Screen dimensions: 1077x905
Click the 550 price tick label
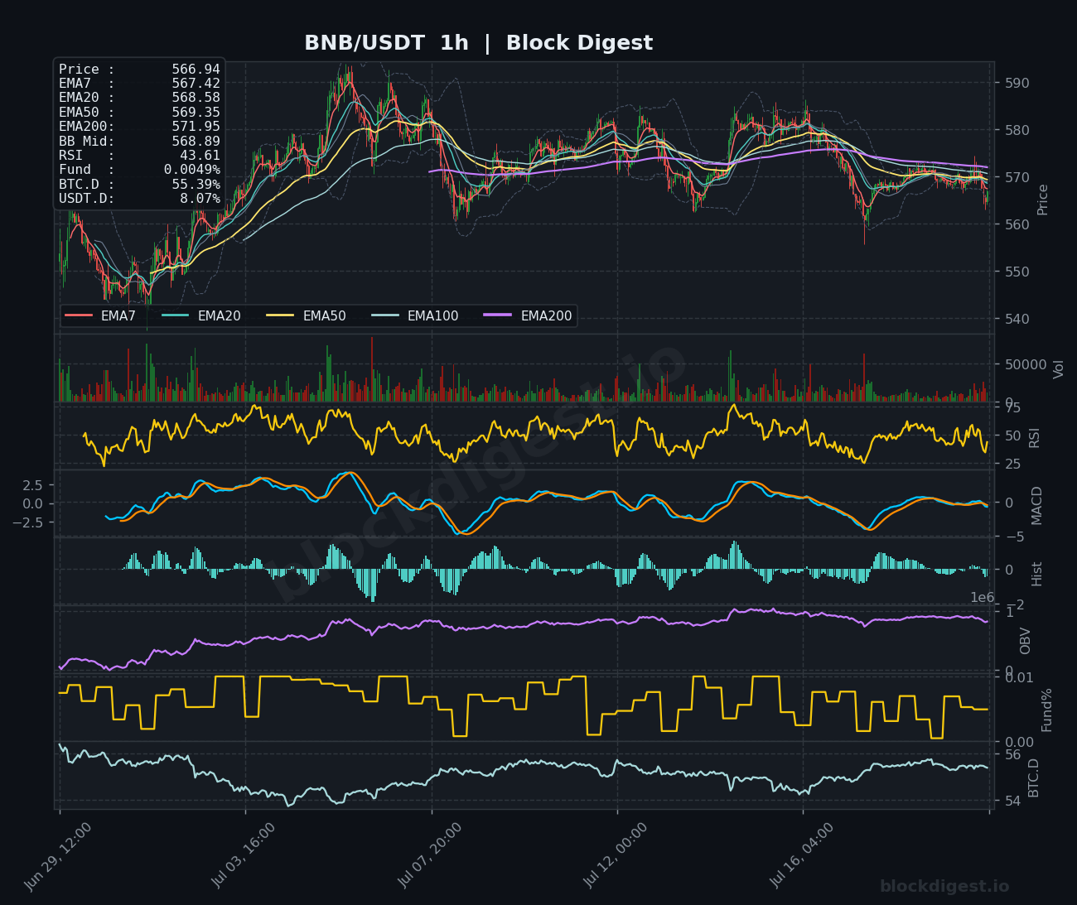pos(1016,272)
